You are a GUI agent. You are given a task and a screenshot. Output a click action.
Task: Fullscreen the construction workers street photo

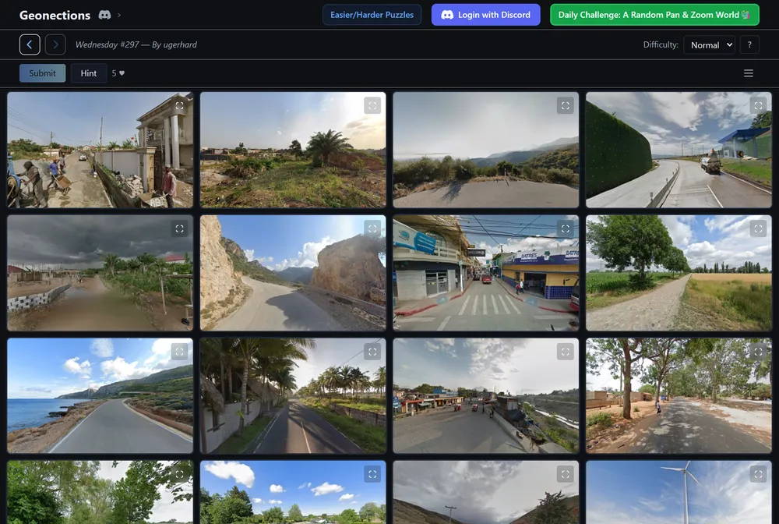tap(179, 105)
